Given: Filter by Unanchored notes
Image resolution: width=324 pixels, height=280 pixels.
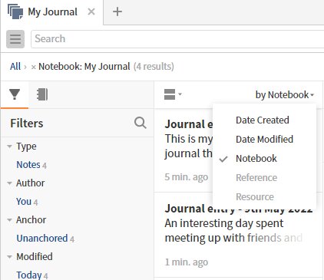Looking at the screenshot, I should (x=42, y=239).
